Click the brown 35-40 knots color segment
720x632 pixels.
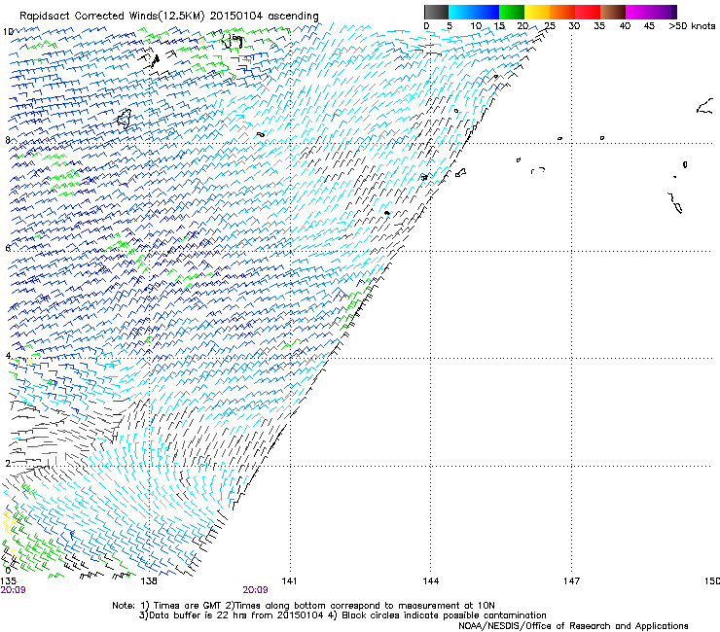click(613, 12)
